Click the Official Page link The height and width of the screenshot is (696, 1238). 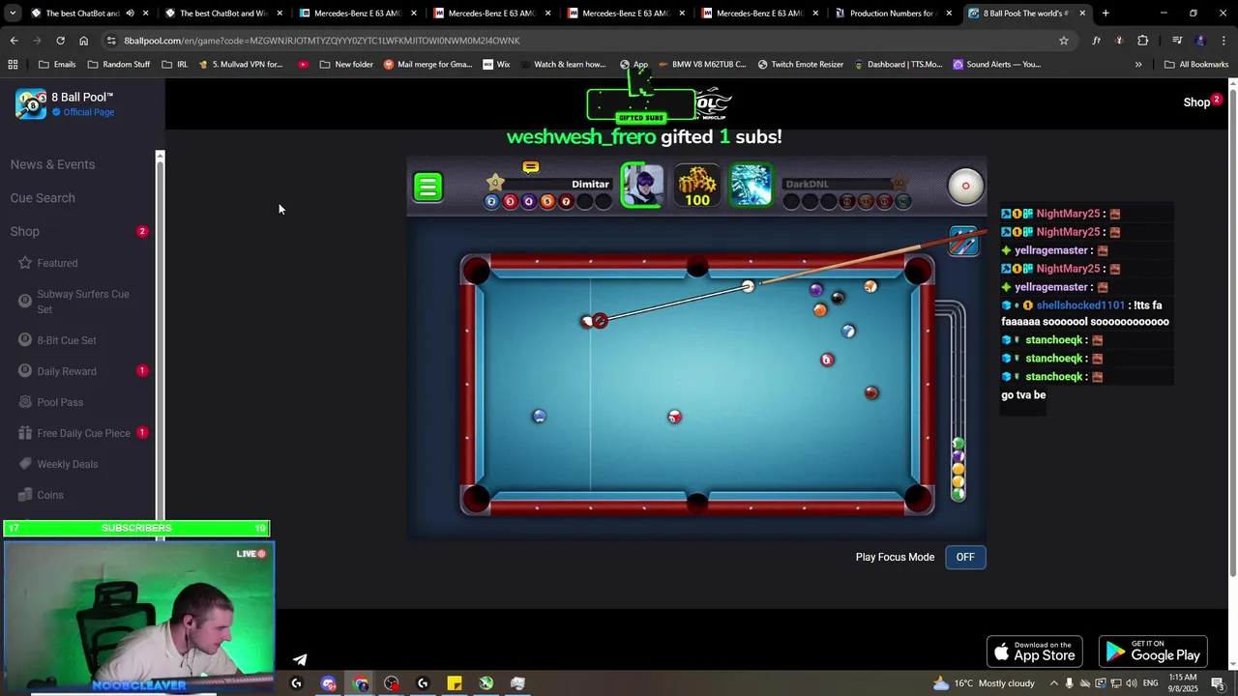coord(88,112)
